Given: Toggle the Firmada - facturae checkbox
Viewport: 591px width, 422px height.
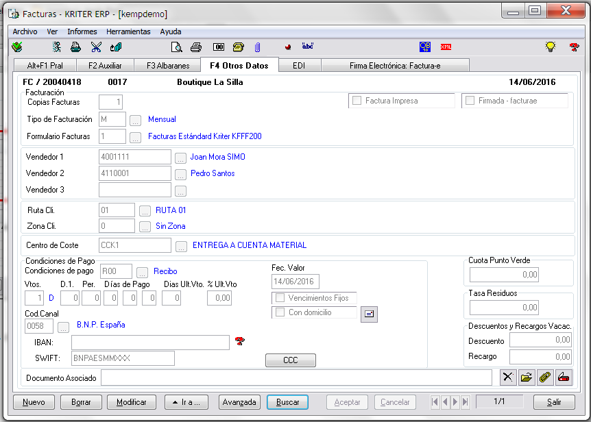Looking at the screenshot, I should [470, 101].
